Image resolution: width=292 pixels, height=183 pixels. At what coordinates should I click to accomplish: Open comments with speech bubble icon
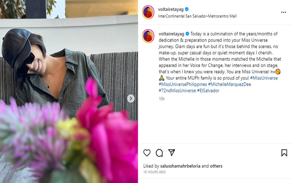[x=159, y=153]
